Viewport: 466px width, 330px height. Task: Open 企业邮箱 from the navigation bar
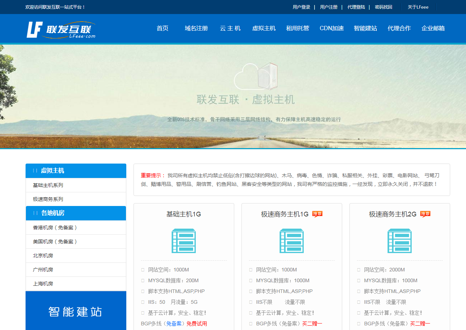(x=433, y=28)
